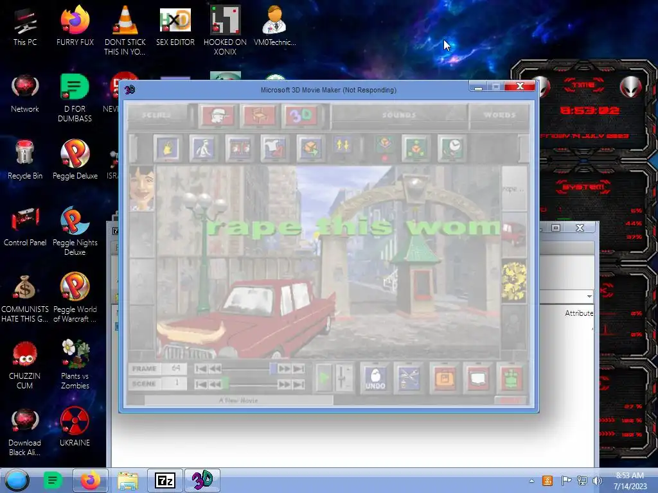Open the Actors browser in Movie Maker
Viewport: 658px width, 493px height.
pyautogui.click(x=218, y=116)
